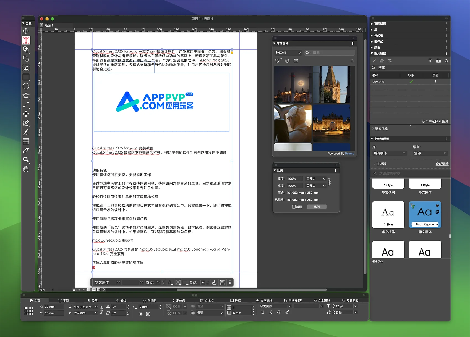Switch to the 文本框 tab
The width and height of the screenshot is (470, 337).
207,301
